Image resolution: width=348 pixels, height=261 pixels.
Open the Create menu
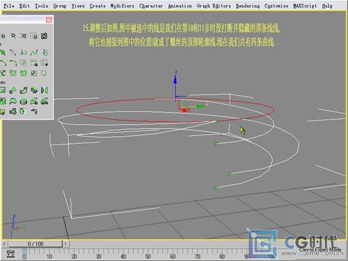click(x=97, y=6)
